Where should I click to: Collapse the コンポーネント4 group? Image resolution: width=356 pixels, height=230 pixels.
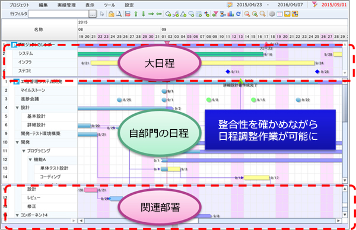click(x=17, y=215)
